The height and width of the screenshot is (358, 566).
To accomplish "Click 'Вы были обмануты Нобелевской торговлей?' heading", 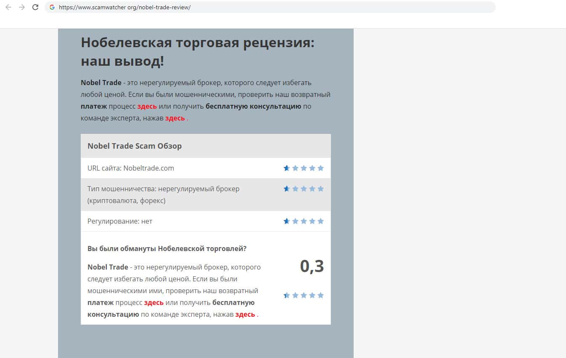I will point(167,248).
